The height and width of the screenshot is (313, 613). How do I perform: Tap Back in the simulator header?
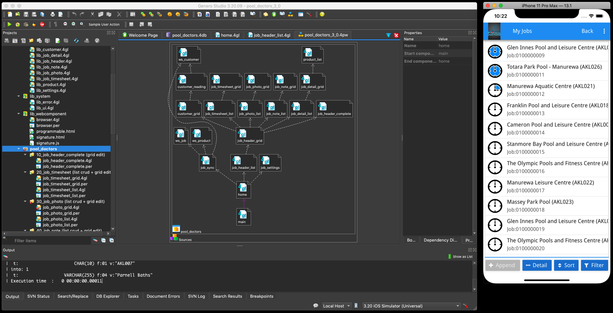click(x=587, y=31)
